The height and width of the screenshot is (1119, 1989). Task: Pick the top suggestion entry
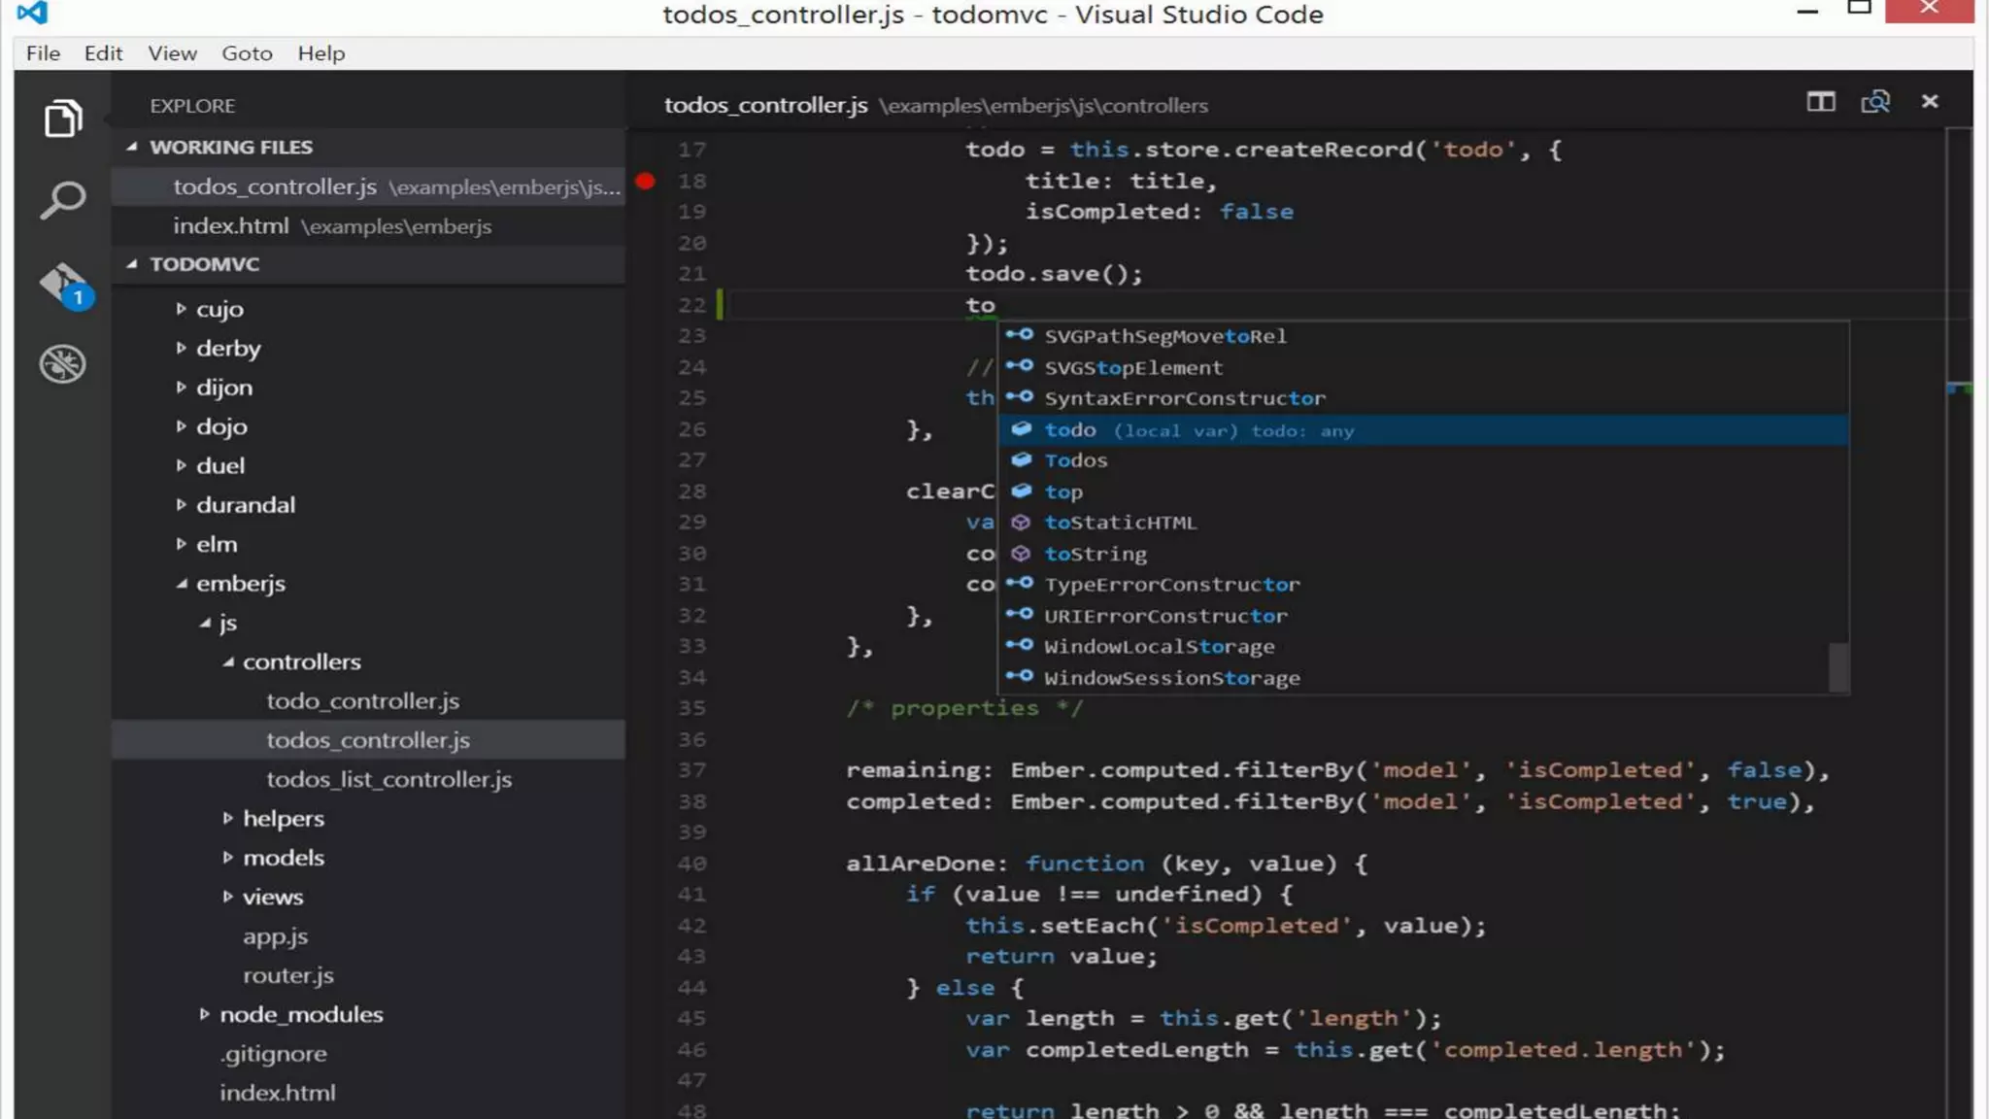1423,492
